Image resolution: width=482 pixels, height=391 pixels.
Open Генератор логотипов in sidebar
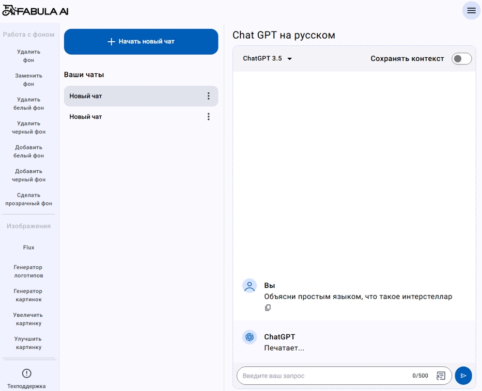(x=28, y=271)
